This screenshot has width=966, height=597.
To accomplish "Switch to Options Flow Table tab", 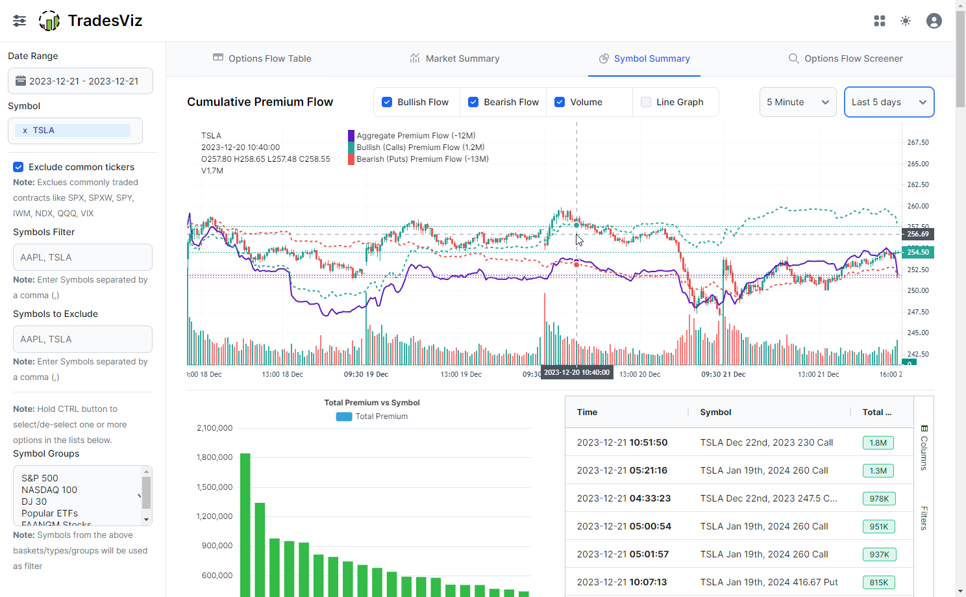I will [x=262, y=58].
